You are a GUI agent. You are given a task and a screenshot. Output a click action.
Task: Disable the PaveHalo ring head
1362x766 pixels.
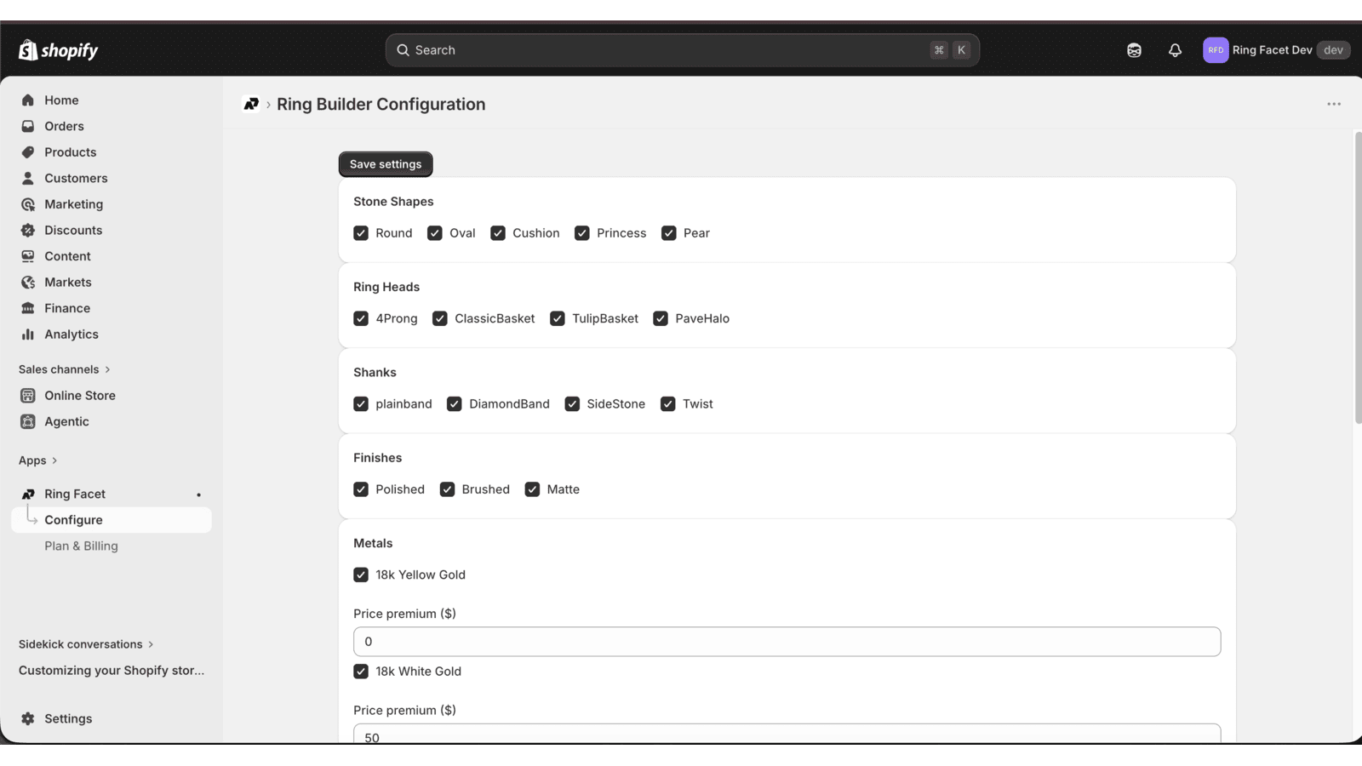tap(661, 318)
